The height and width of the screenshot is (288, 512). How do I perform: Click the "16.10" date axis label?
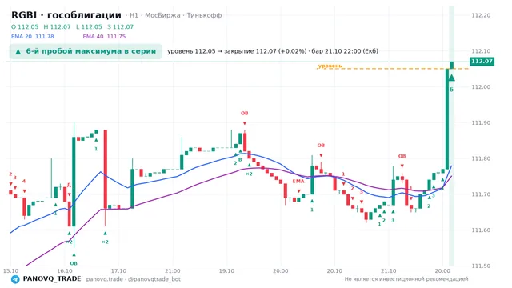[x=65, y=271]
